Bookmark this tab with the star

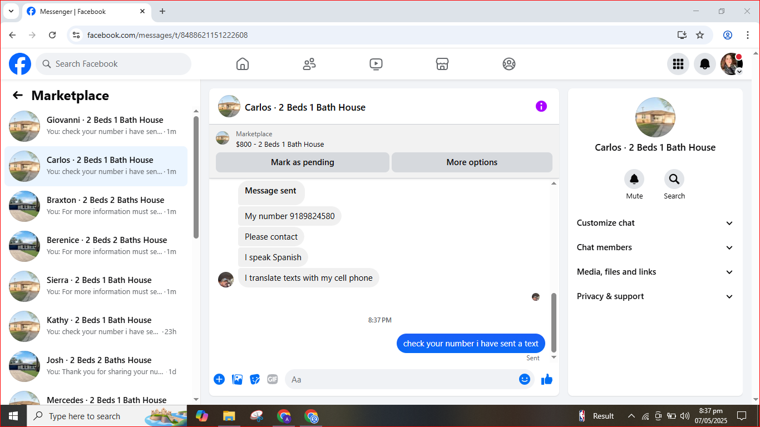coord(700,35)
